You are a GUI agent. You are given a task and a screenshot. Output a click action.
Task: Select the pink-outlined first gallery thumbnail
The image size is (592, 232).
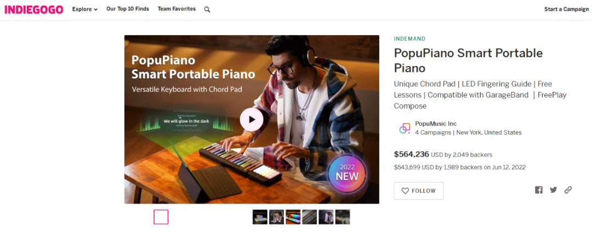(x=161, y=217)
